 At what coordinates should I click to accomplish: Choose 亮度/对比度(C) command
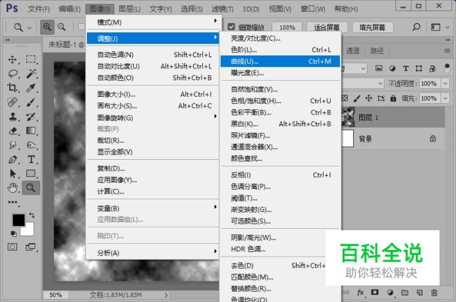click(x=280, y=38)
